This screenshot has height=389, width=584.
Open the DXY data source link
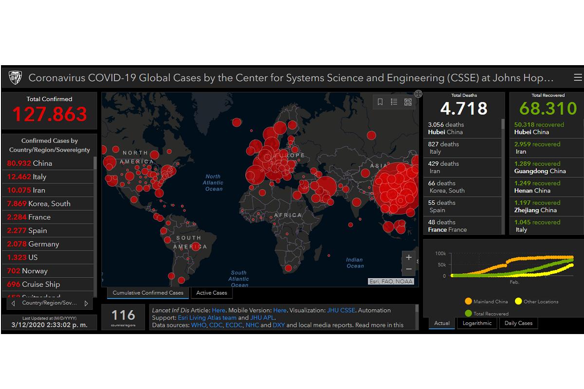(279, 325)
